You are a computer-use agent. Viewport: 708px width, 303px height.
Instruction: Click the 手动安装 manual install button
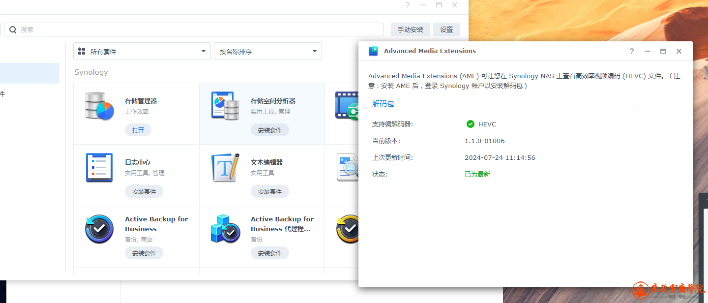pyautogui.click(x=411, y=30)
